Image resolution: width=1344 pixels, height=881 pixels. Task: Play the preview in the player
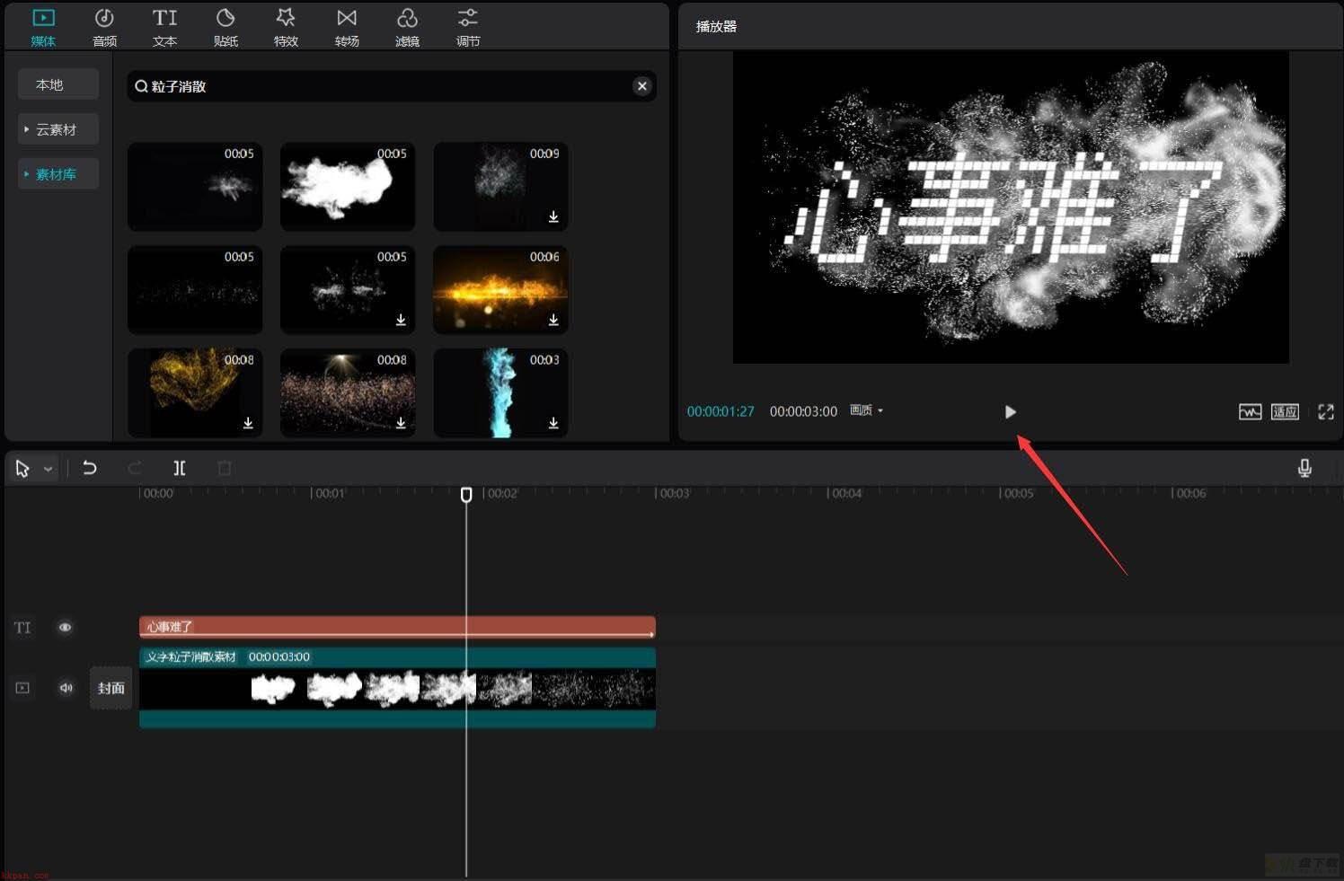click(1010, 411)
